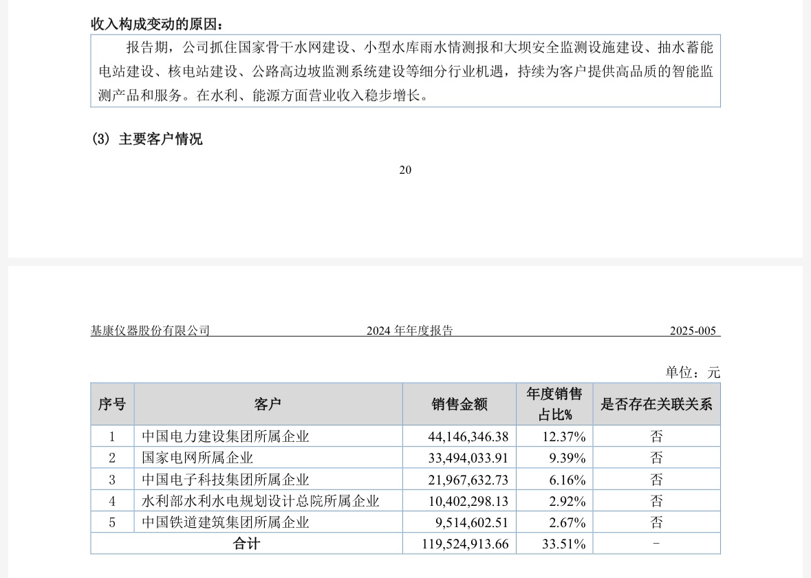Click the 合计 total row label
The height and width of the screenshot is (578, 811).
point(247,544)
